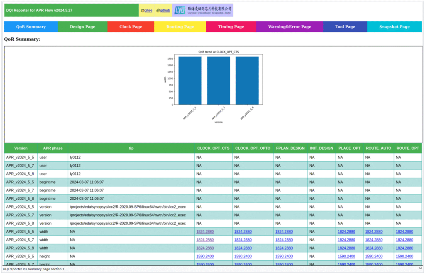Click PLACE_OPT width link for APR_v2024_5_7
Viewport: 425px width, 274px height.
tap(346, 240)
